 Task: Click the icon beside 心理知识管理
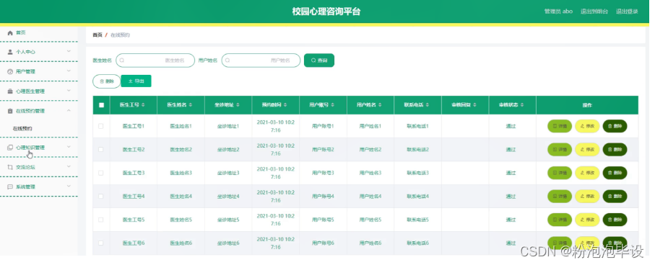tap(10, 147)
